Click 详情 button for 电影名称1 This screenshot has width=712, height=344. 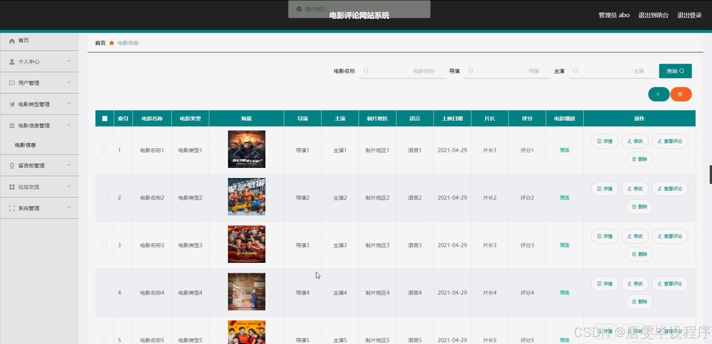pyautogui.click(x=605, y=141)
